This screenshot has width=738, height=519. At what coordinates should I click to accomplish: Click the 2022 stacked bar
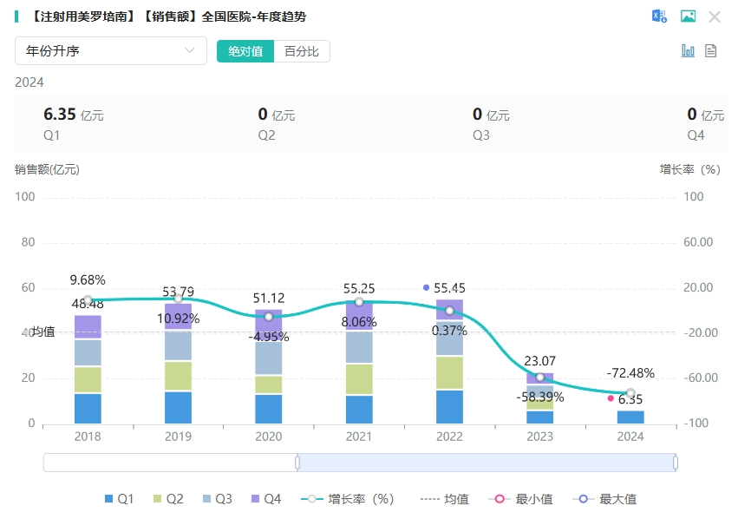[449, 365]
